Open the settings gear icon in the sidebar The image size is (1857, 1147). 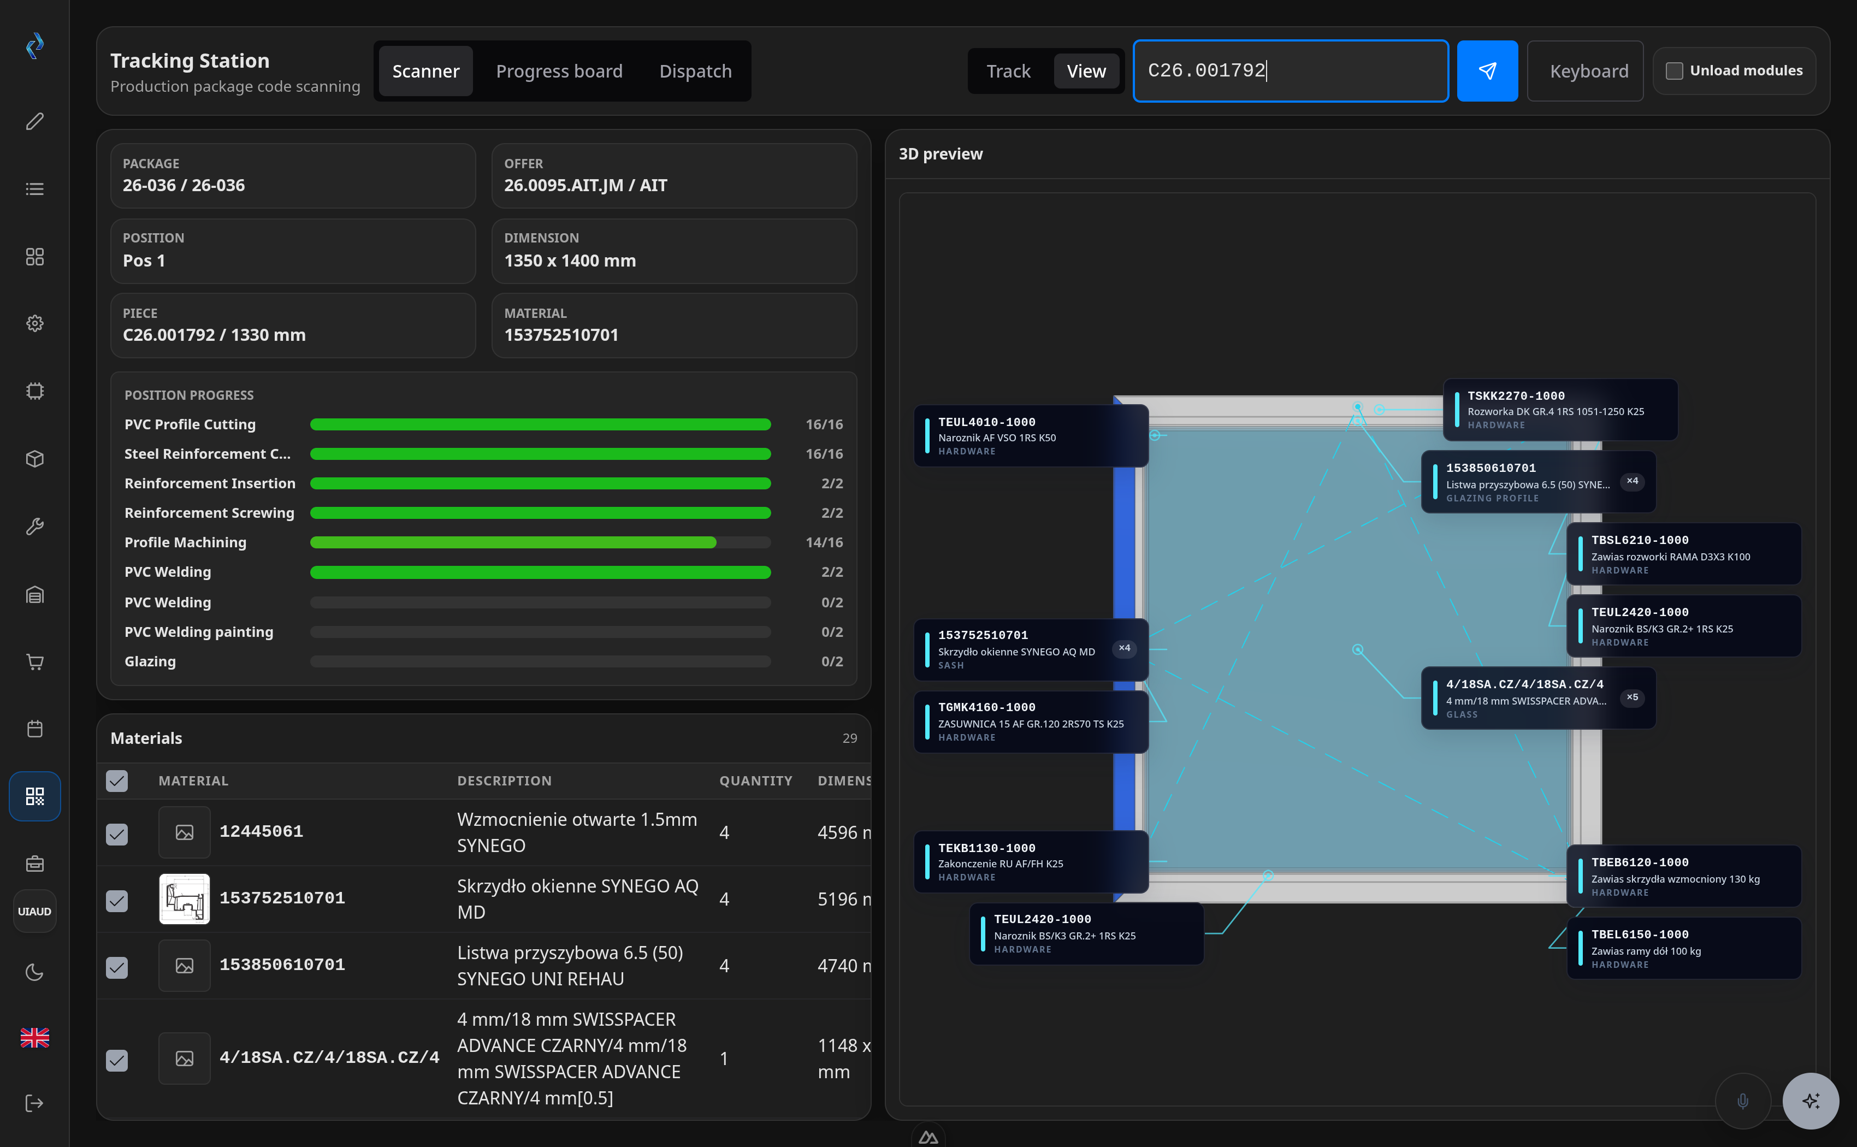point(34,324)
